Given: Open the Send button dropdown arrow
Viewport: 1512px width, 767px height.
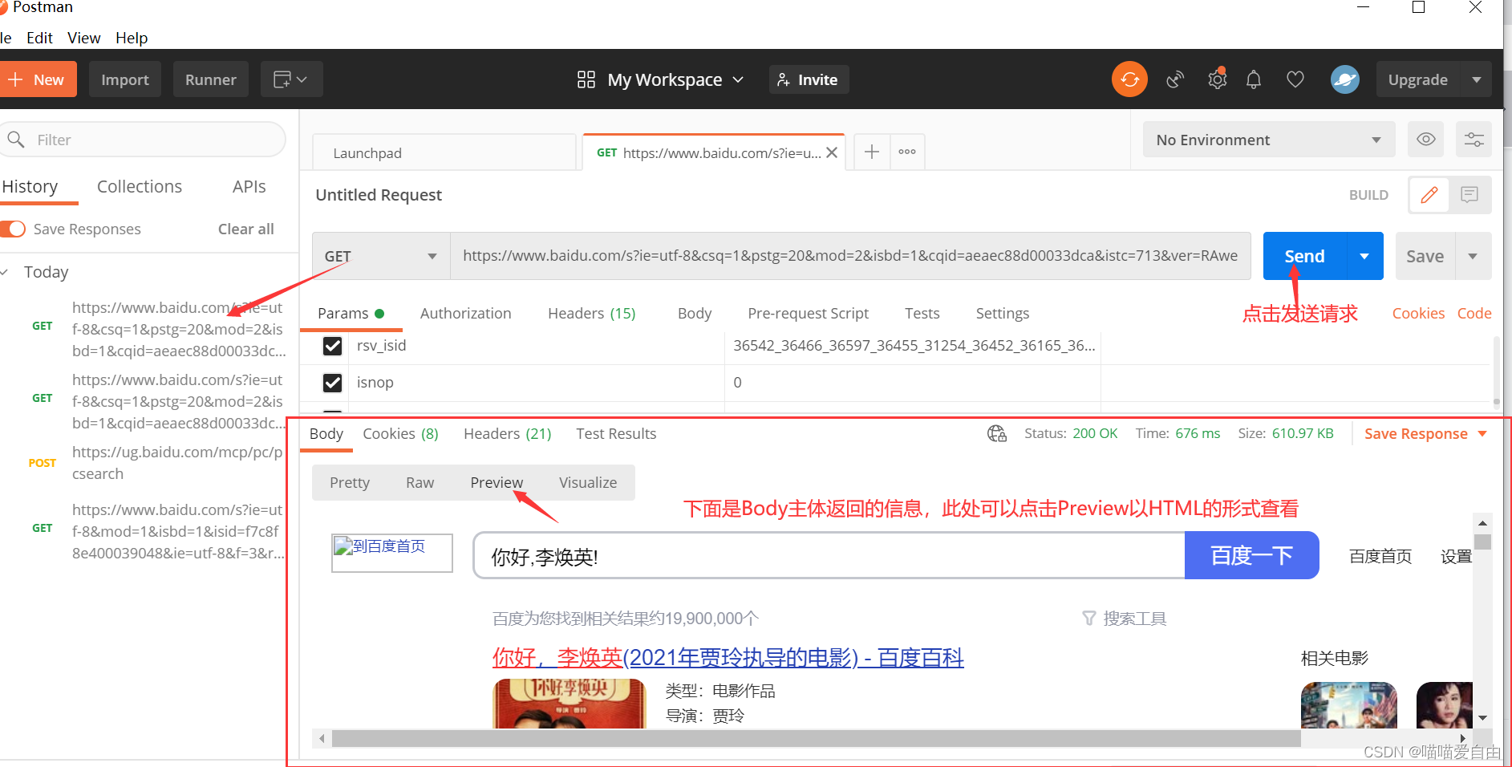Looking at the screenshot, I should tap(1364, 256).
